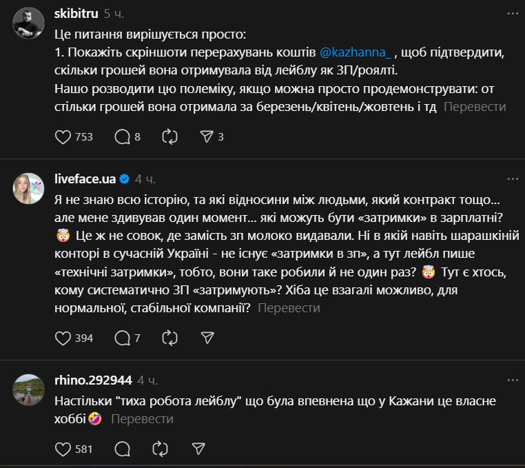The image size is (525, 468).
Task: Repost rhino.292944's post
Action: pos(161,449)
